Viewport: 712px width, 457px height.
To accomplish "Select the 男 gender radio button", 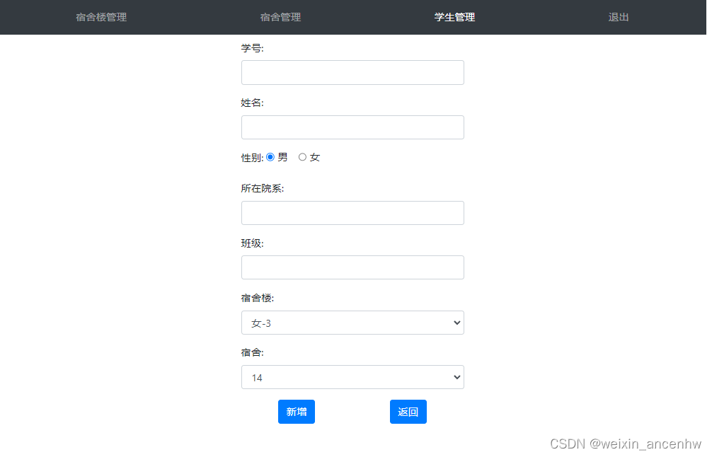I will (270, 157).
